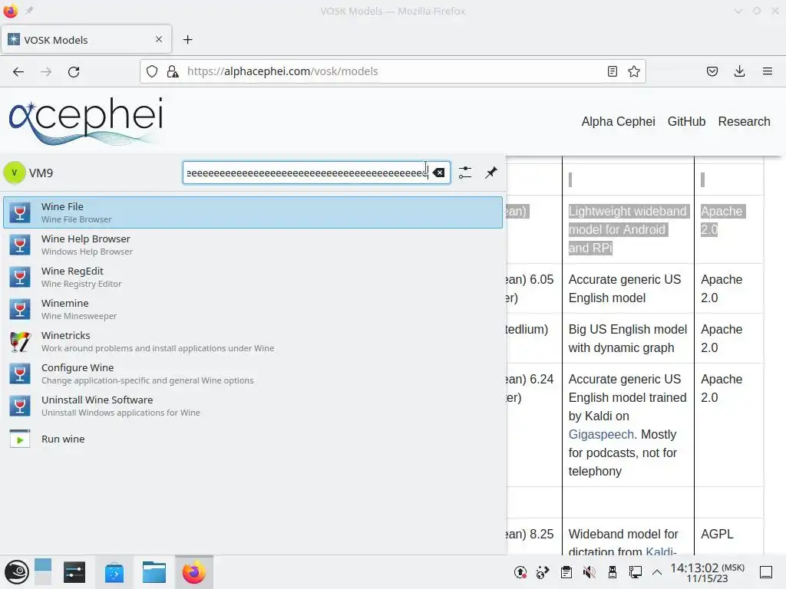
Task: Go back to previous page in Firefox
Action: 18,71
